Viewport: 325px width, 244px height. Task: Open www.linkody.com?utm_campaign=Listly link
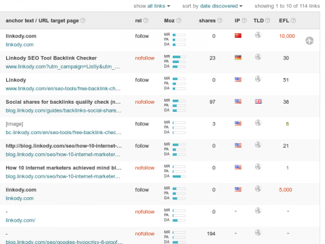(63, 66)
